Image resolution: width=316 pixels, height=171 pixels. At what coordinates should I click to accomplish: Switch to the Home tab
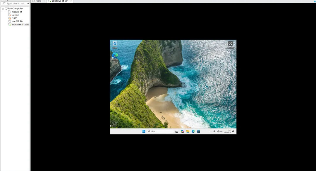click(38, 1)
